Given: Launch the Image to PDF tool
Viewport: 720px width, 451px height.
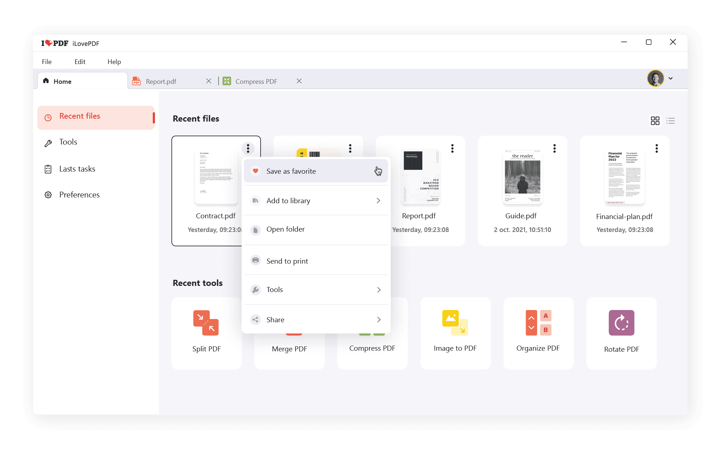Looking at the screenshot, I should click(x=455, y=323).
